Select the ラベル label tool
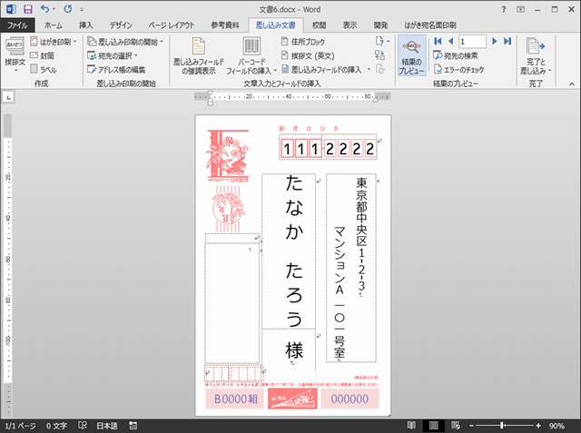Screen dimensions: 581x433 tap(44, 69)
